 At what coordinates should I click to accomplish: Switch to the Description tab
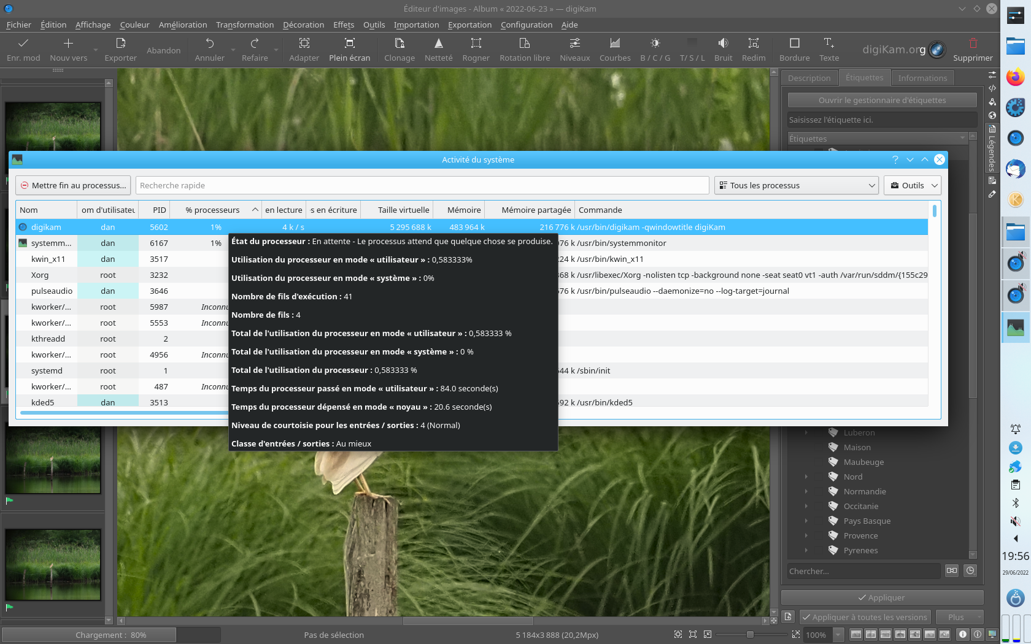(x=809, y=78)
